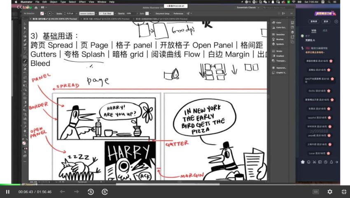
Task: Open the Object menu
Action: pos(54,2)
